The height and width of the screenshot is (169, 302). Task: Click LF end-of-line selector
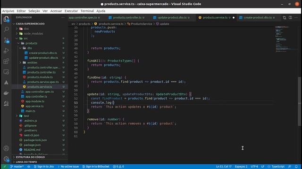pos(263,167)
